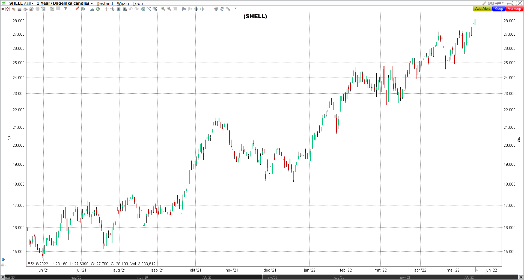This screenshot has width=524, height=280.
Task: Click the redo arrow icon
Action: [136, 9]
